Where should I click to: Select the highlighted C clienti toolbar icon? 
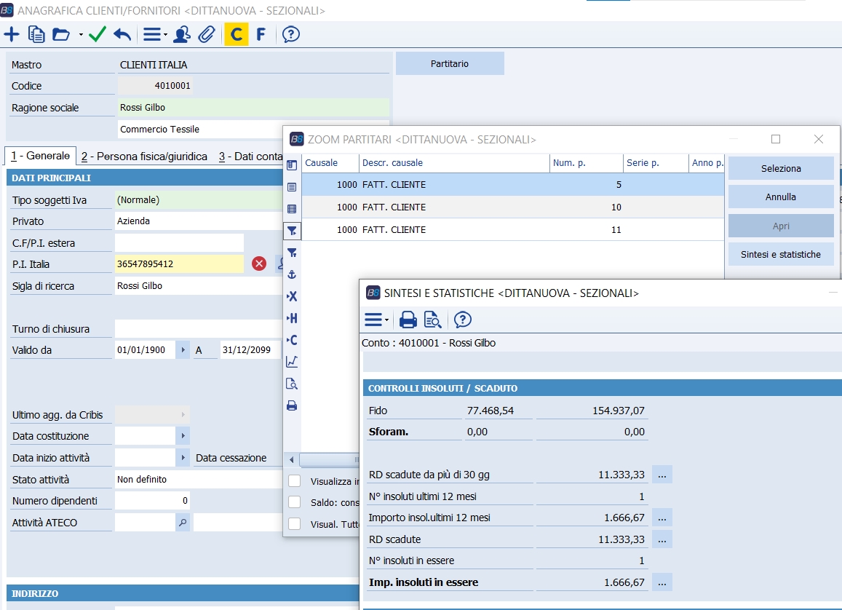point(236,34)
